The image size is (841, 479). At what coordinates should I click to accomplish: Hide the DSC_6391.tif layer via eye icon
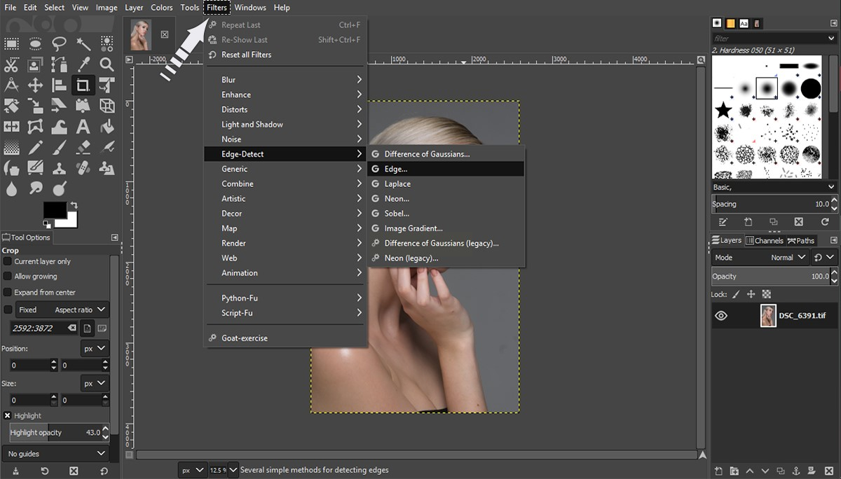[720, 316]
